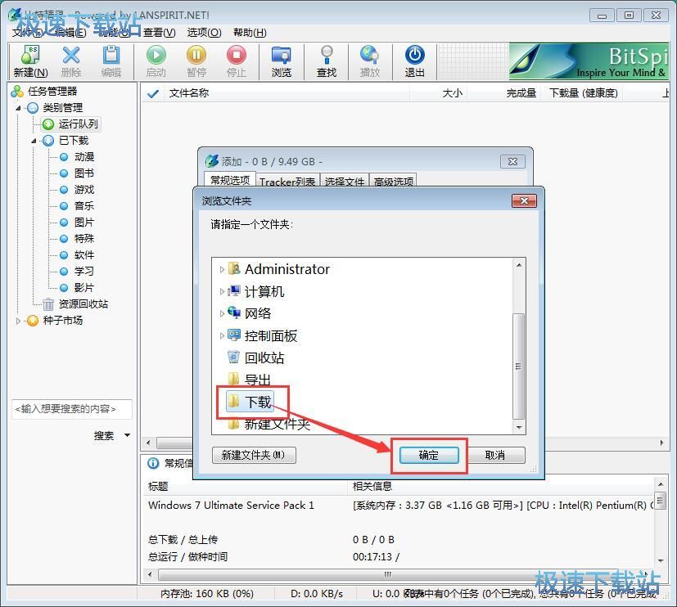The image size is (677, 607).
Task: Click the folder tree scroll up arrow
Action: [518, 265]
